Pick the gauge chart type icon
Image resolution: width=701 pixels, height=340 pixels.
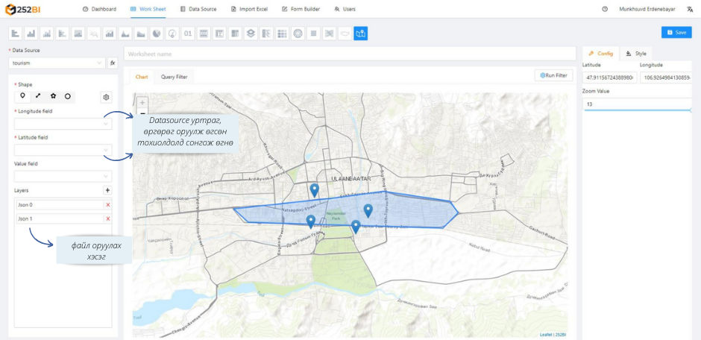[173, 34]
